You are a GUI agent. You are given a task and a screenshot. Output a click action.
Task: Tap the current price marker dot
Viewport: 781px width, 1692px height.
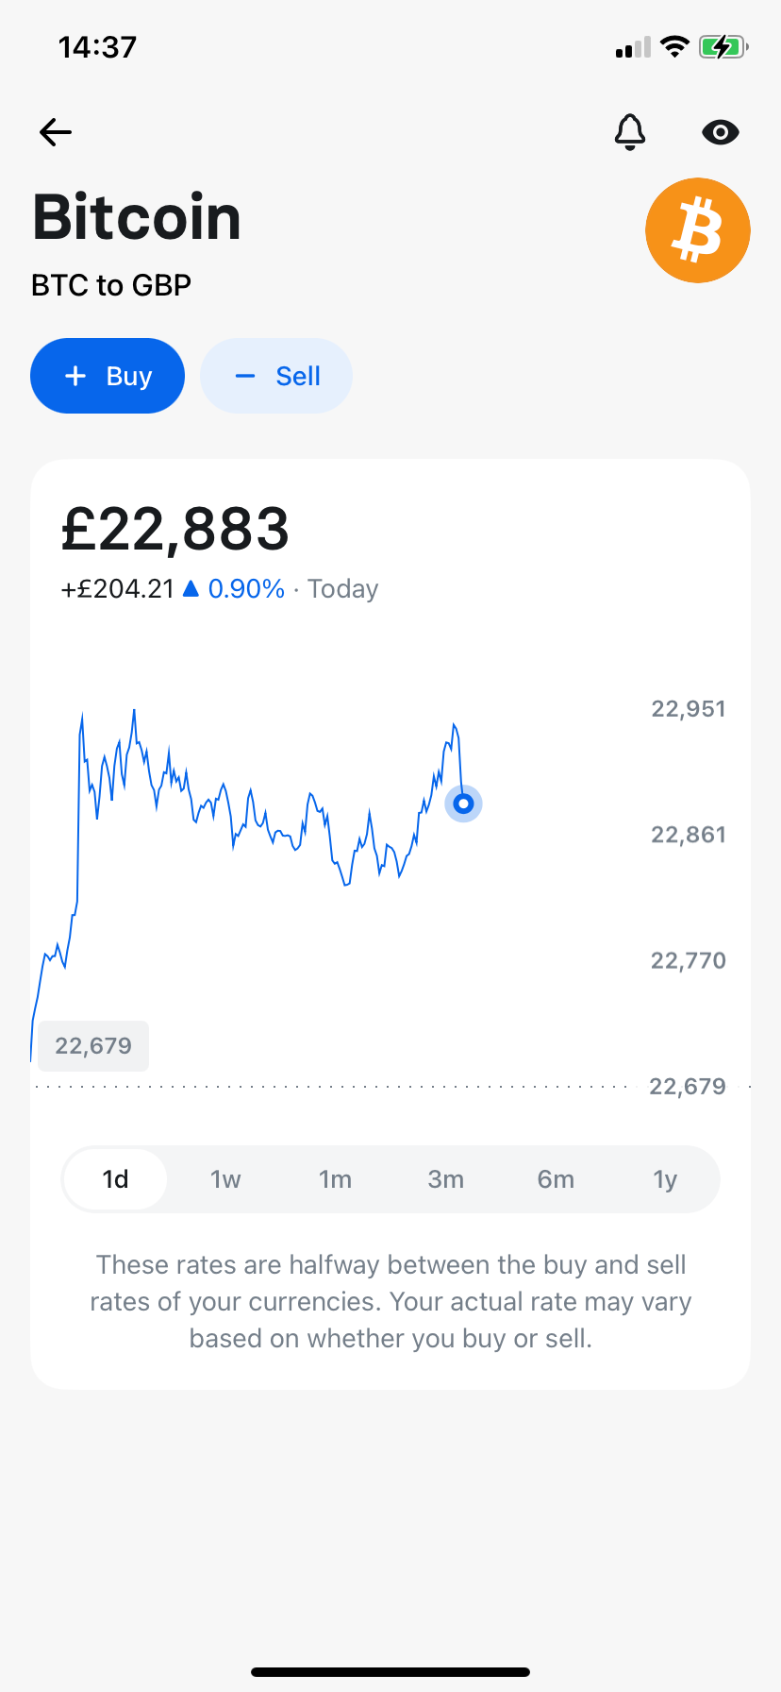(463, 804)
